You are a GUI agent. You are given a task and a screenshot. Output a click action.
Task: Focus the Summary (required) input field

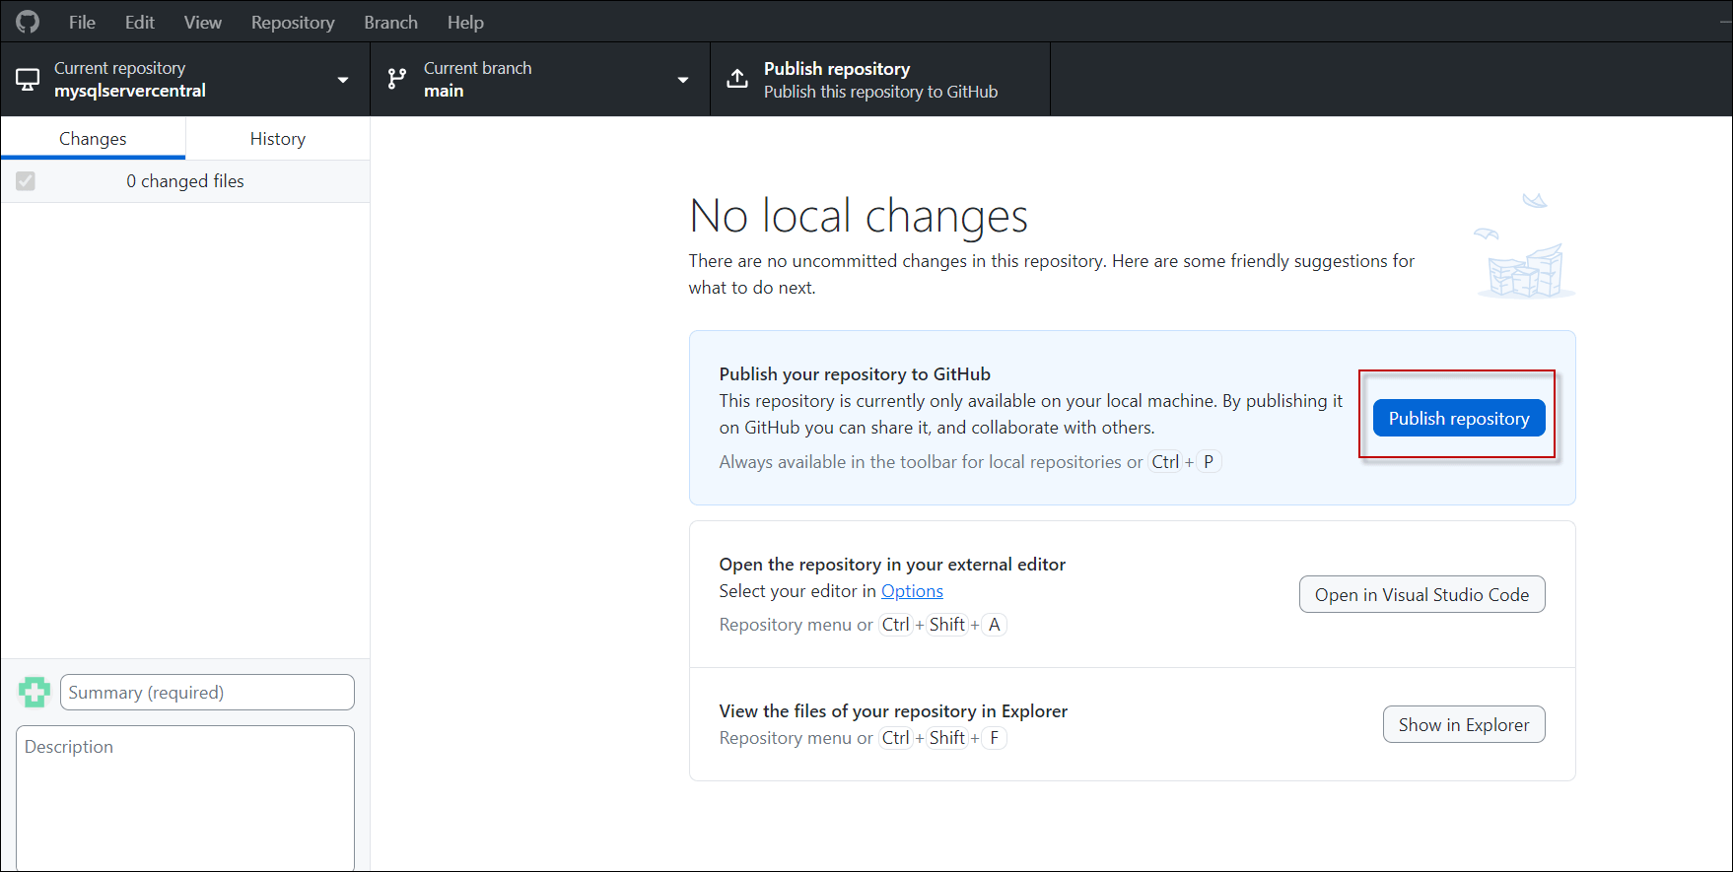pyautogui.click(x=207, y=693)
